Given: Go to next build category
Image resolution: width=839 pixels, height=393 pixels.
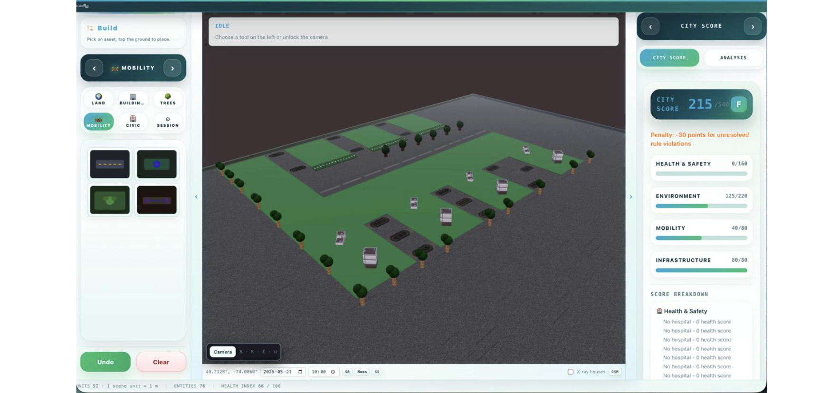Looking at the screenshot, I should coord(172,68).
